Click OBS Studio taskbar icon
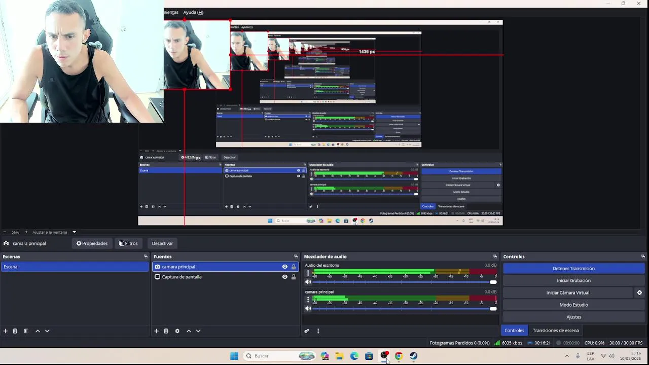Viewport: 649px width, 365px height. (384, 356)
